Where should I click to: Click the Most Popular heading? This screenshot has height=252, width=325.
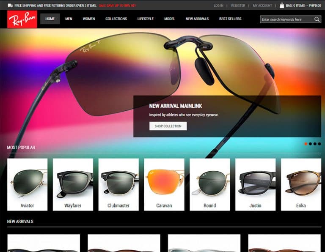[x=21, y=148]
